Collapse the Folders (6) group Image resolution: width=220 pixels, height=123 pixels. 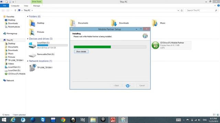pyautogui.click(x=27, y=16)
